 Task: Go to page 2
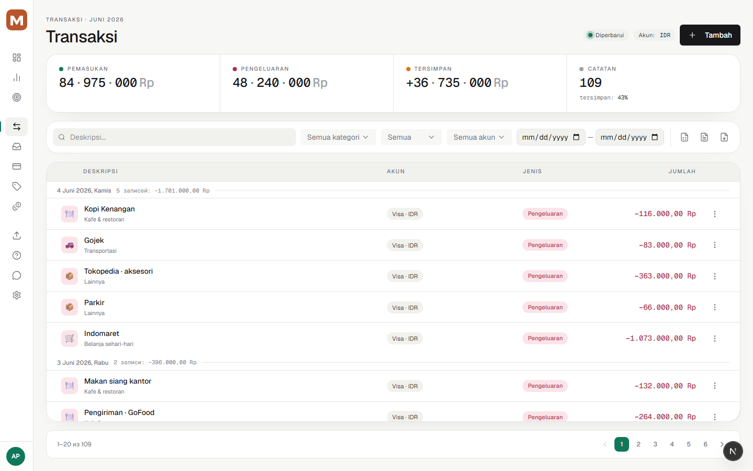[638, 444]
